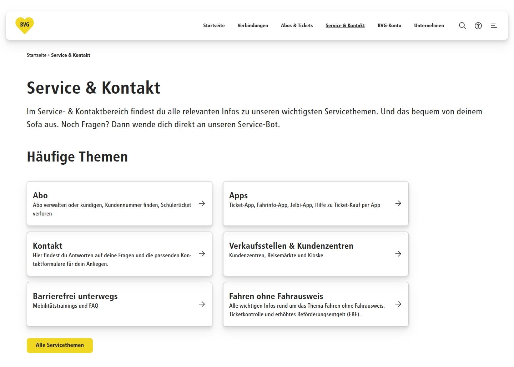Click 'Hier findest du Antworten' description text

112,260
